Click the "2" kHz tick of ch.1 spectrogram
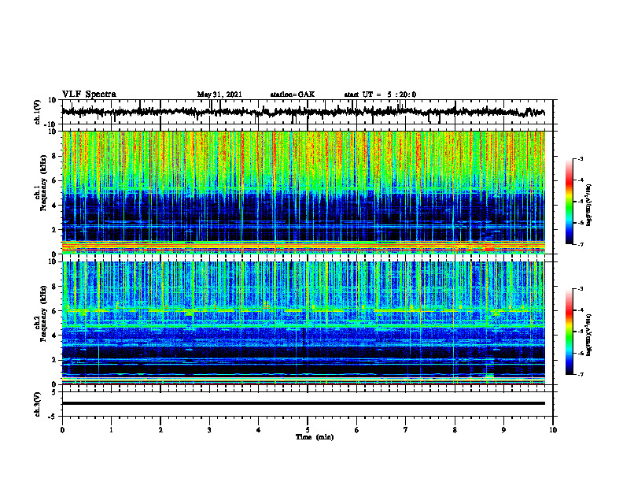The width and height of the screenshot is (623, 482). pos(55,230)
